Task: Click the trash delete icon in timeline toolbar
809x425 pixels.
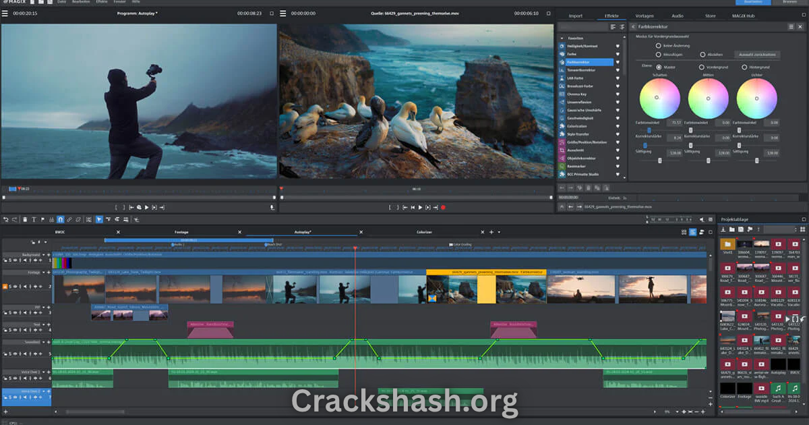Action: point(25,219)
